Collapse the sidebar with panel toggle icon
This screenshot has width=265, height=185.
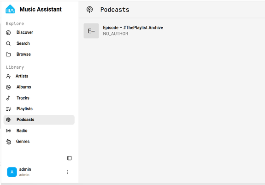point(69,158)
